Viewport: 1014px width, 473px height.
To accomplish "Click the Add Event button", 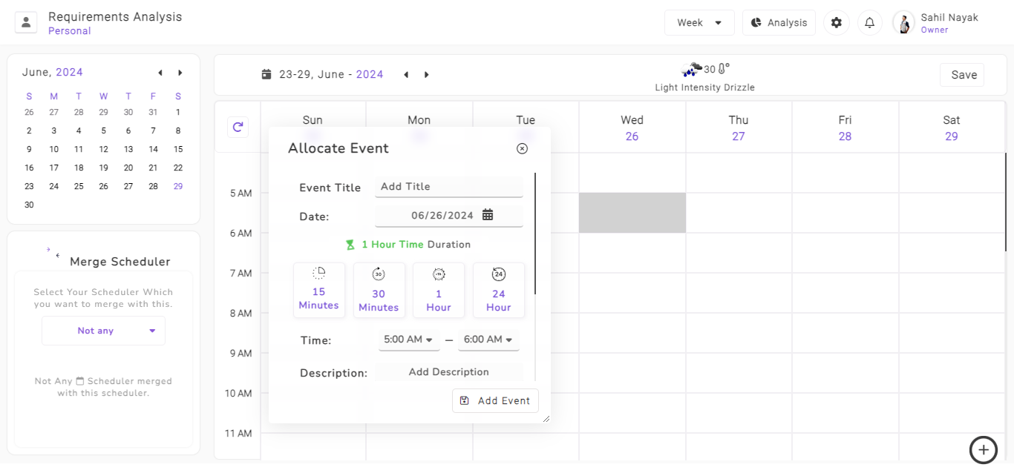I will [x=495, y=400].
